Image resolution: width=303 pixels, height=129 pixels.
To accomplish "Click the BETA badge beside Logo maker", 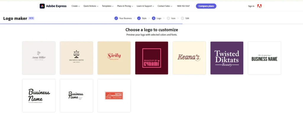I will coord(31,18).
